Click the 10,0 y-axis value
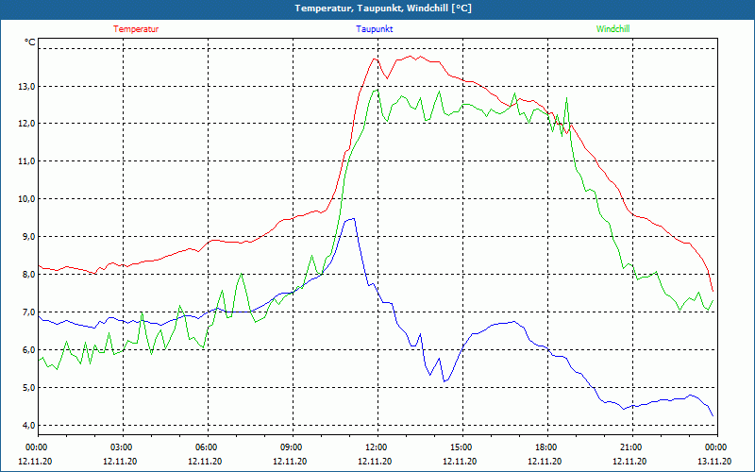The width and height of the screenshot is (755, 472). point(27,199)
